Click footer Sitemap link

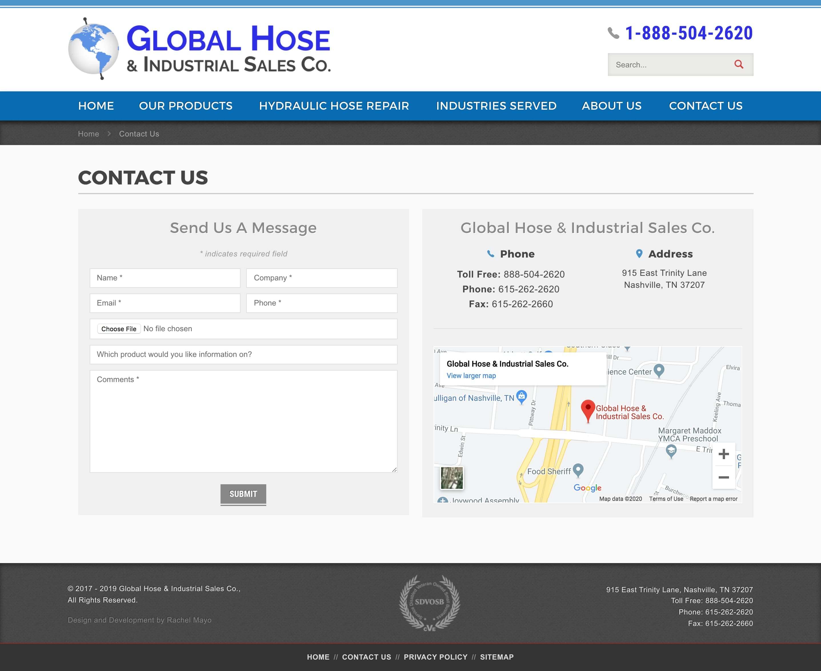tap(497, 657)
